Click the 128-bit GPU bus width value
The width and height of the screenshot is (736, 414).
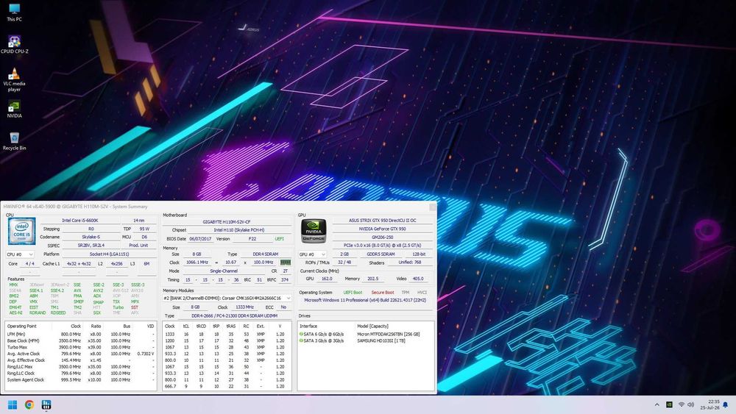(419, 254)
